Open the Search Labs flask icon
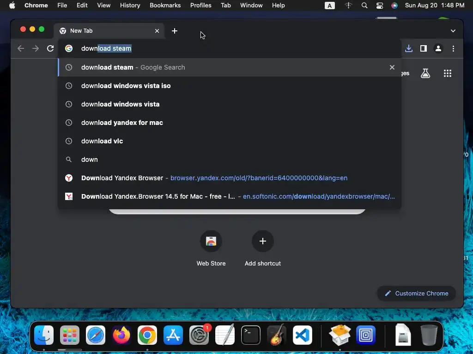The width and height of the screenshot is (473, 354). point(425,73)
